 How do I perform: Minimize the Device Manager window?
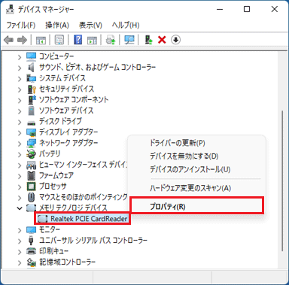click(x=220, y=9)
